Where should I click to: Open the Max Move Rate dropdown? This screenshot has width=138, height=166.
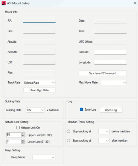113,83
